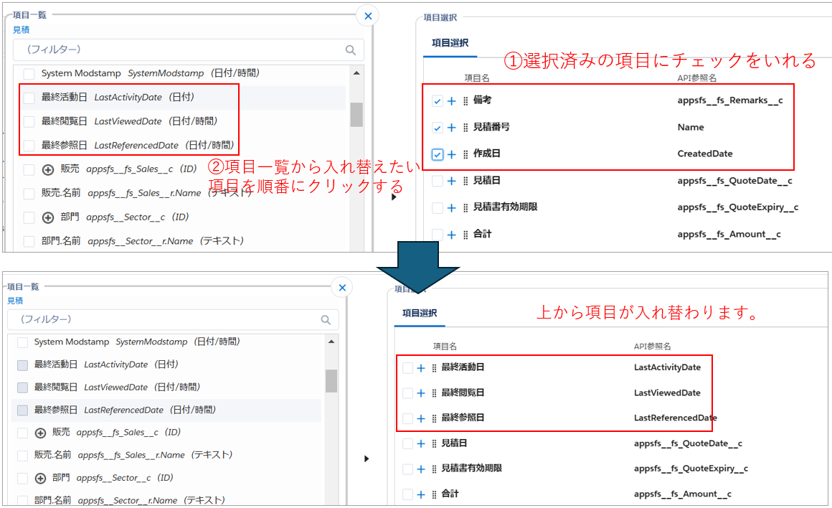Click the drag handle of selected 最終閲覧日 row
Screen dimensions: 832x508
(434, 393)
